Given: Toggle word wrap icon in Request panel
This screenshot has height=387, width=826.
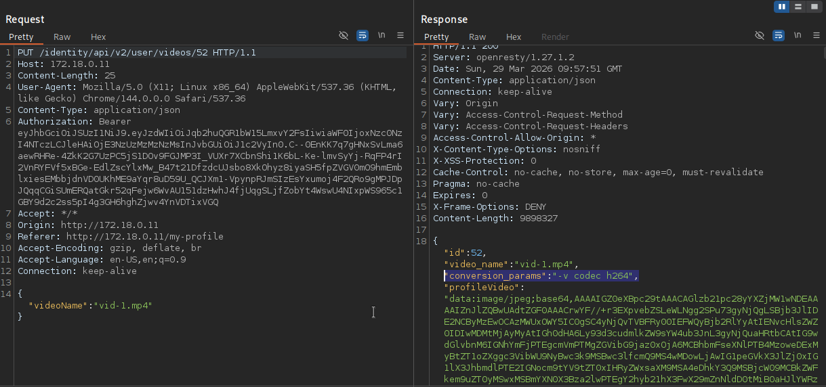Looking at the screenshot, I should pos(363,35).
